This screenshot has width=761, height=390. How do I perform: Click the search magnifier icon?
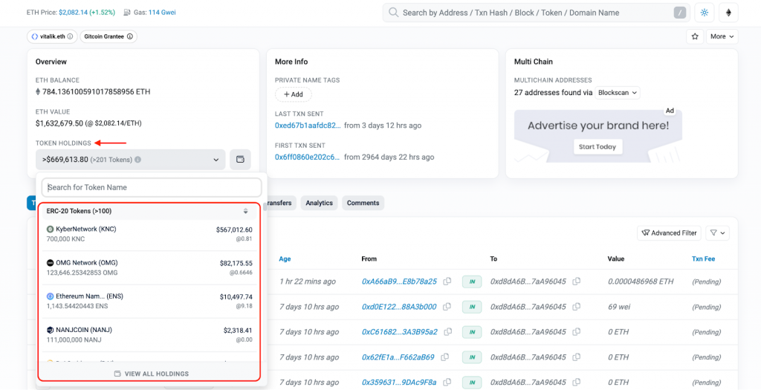(394, 13)
